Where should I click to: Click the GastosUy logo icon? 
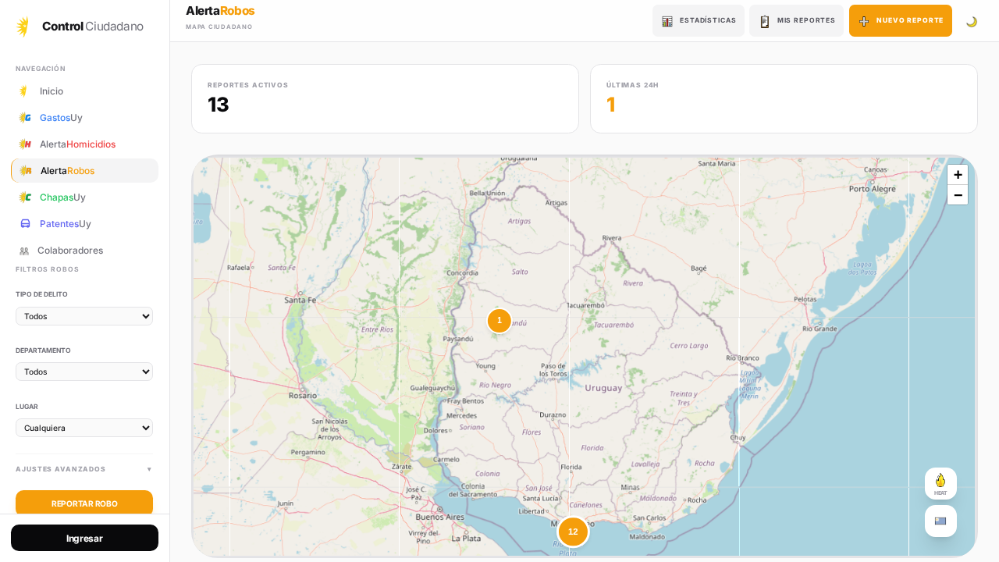pos(25,118)
